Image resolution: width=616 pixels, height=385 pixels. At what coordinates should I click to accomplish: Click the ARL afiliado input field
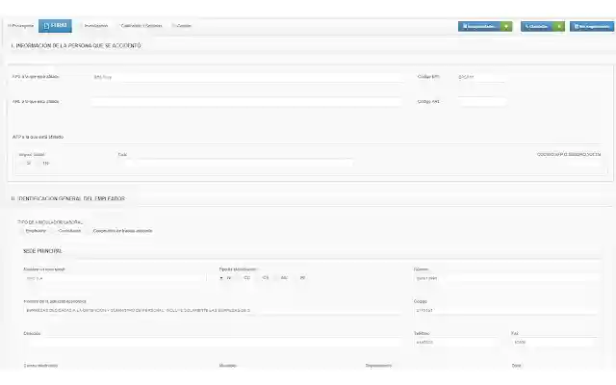click(x=246, y=102)
